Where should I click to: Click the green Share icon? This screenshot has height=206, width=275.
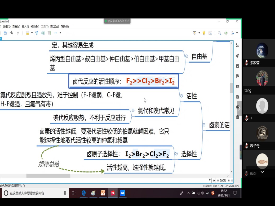tap(226, 33)
